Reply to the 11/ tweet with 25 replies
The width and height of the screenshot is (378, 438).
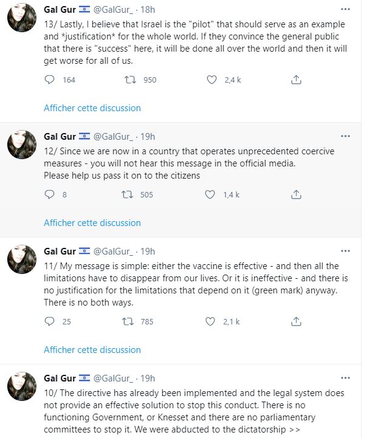pos(50,321)
